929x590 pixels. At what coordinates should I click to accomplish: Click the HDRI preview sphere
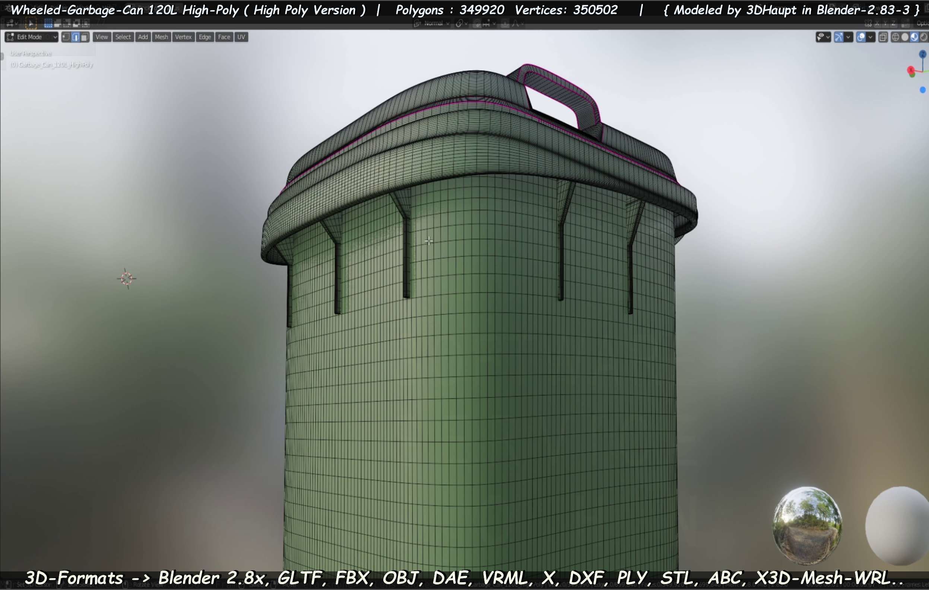pos(808,525)
